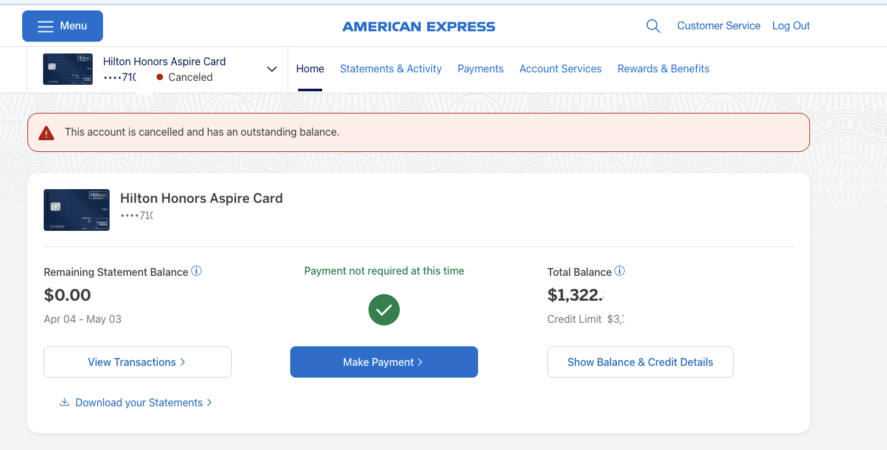Open the Payments tab
Image resolution: width=887 pixels, height=450 pixels.
481,68
